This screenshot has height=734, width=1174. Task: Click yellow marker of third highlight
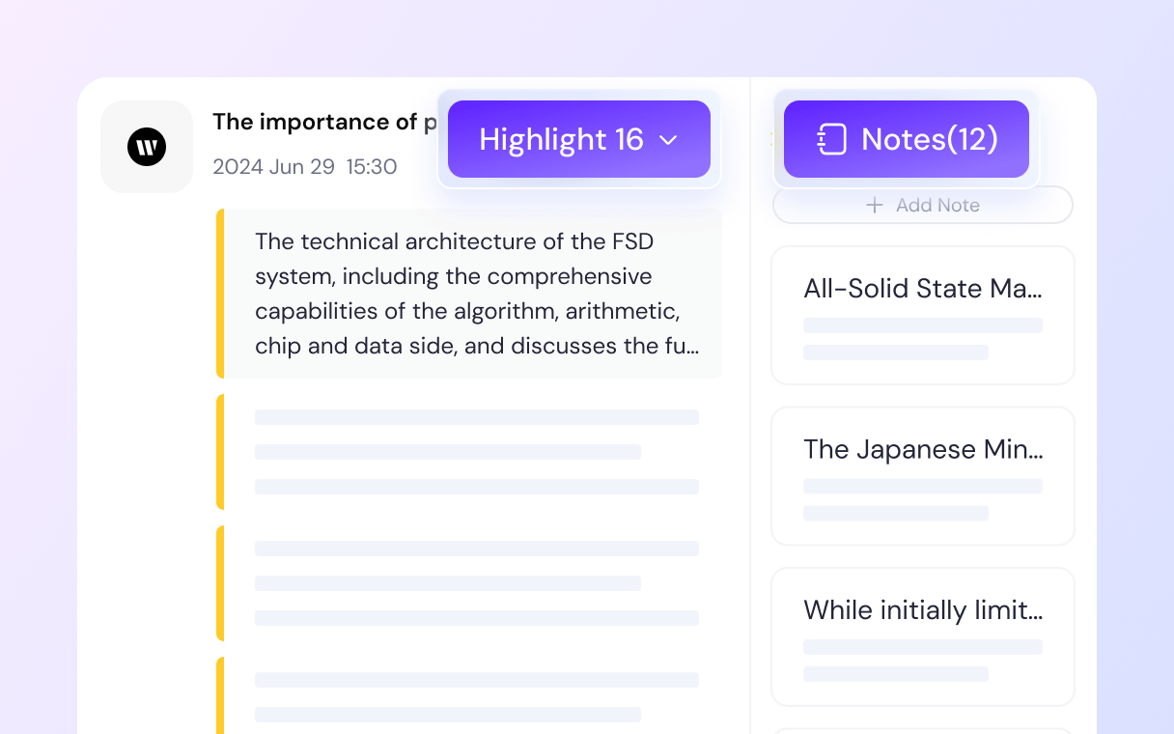coord(220,583)
